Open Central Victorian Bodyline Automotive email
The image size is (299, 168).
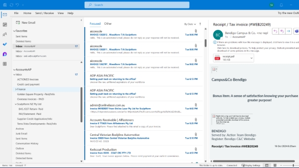[x=144, y=138]
